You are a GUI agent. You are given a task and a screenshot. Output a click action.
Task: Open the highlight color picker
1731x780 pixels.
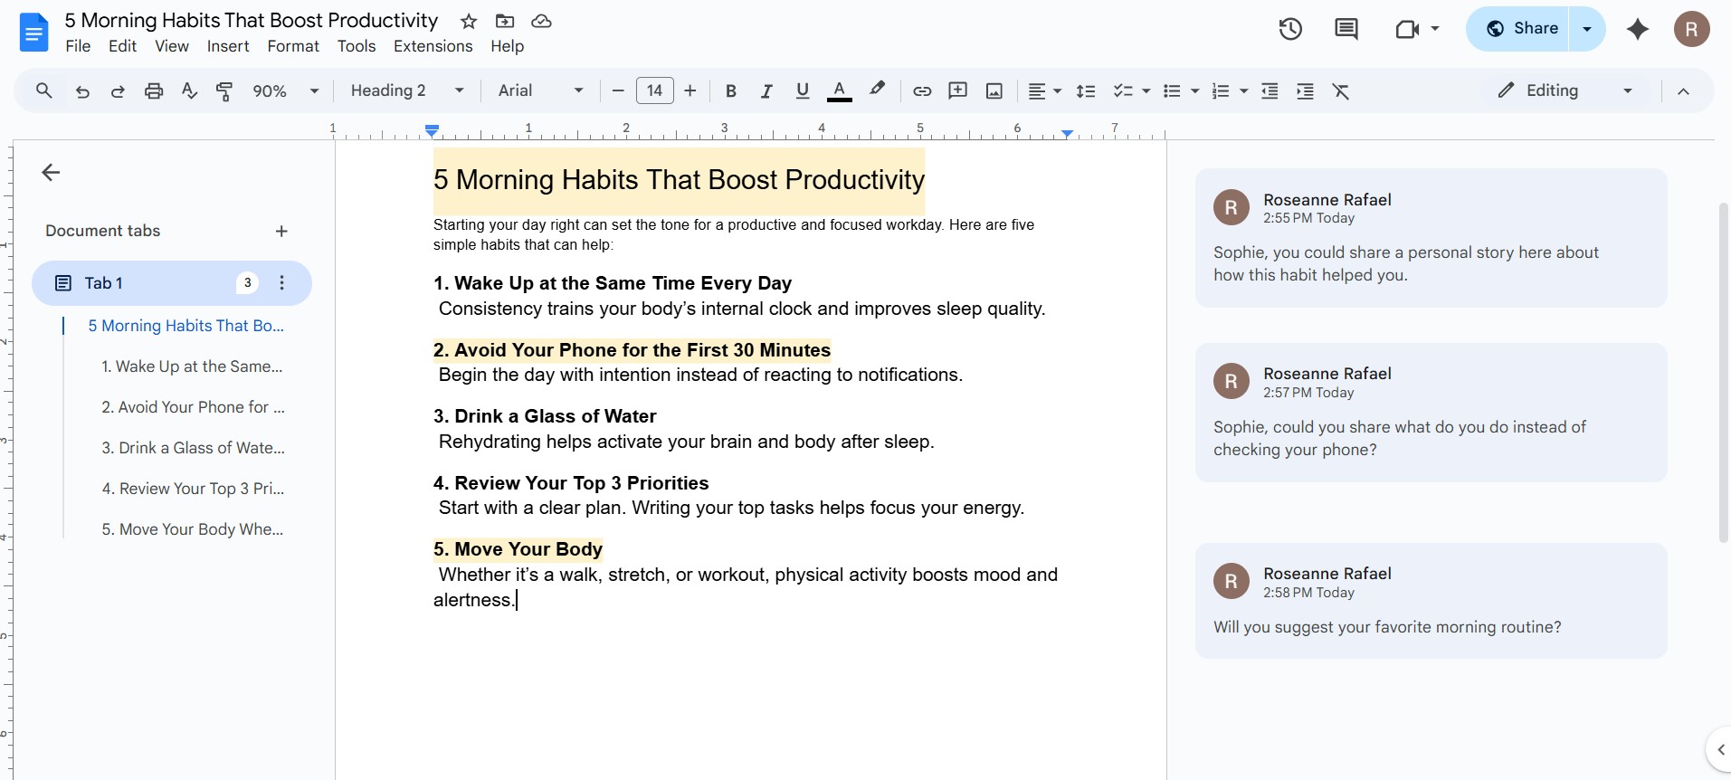click(x=877, y=90)
